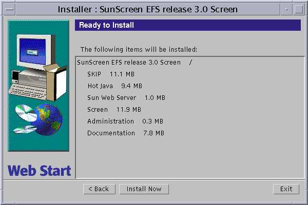Exit the installer using the Exit button
Viewport: 308px width, 205px height.
[x=286, y=189]
